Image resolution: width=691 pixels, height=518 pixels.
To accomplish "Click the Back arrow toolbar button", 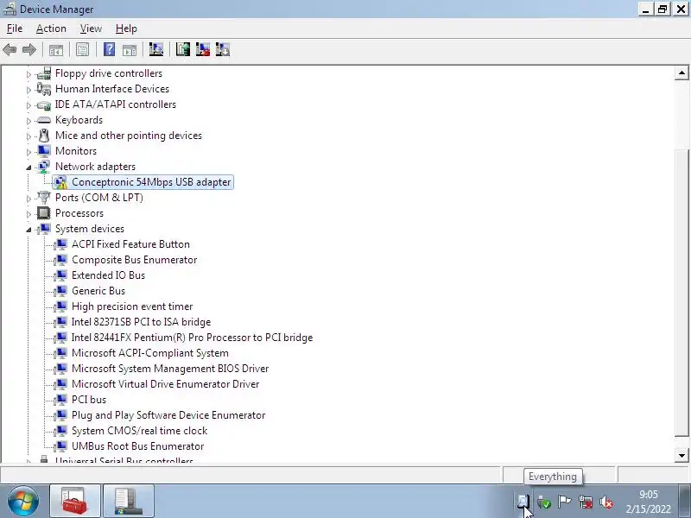I will [x=10, y=49].
